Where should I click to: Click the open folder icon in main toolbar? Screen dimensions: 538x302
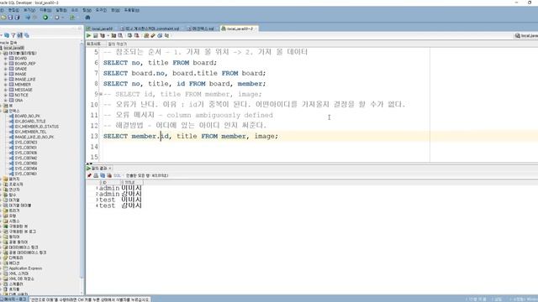point(3,18)
